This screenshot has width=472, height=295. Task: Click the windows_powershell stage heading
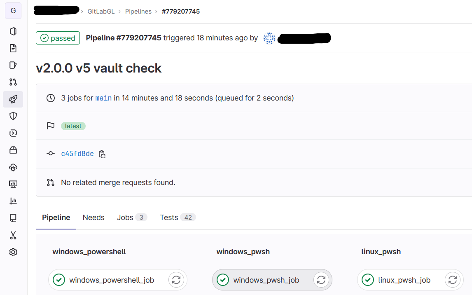89,252
